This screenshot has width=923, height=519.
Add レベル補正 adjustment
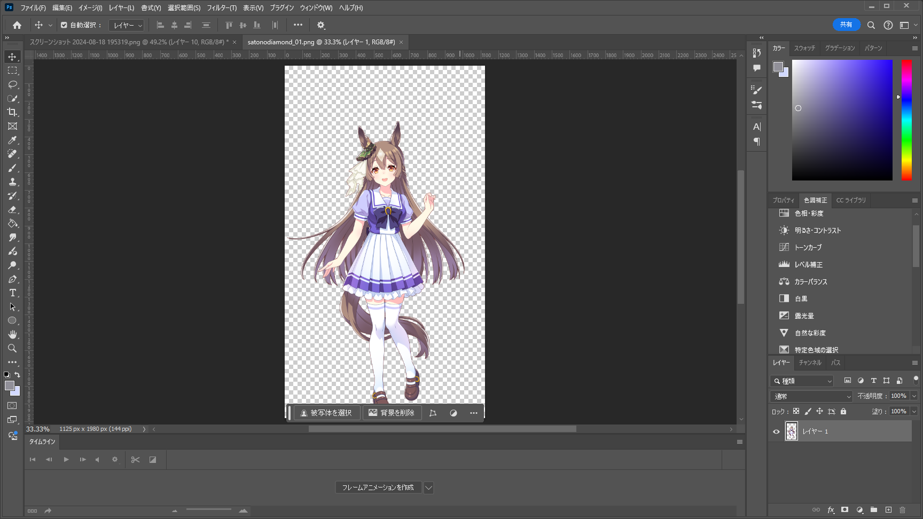click(809, 265)
